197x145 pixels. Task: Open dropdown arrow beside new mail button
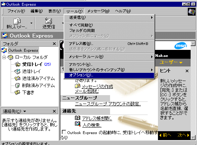(31, 23)
